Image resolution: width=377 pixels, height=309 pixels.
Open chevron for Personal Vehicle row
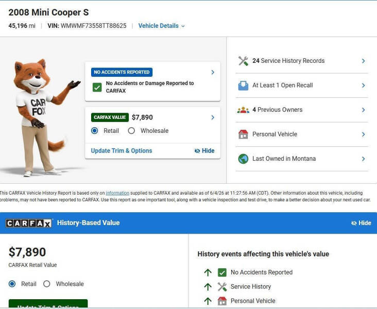363,134
